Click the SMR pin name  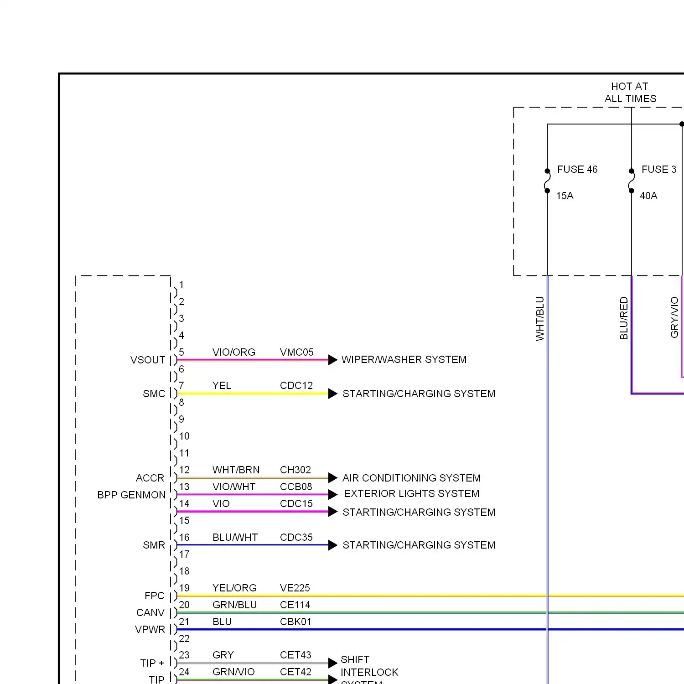pyautogui.click(x=154, y=545)
